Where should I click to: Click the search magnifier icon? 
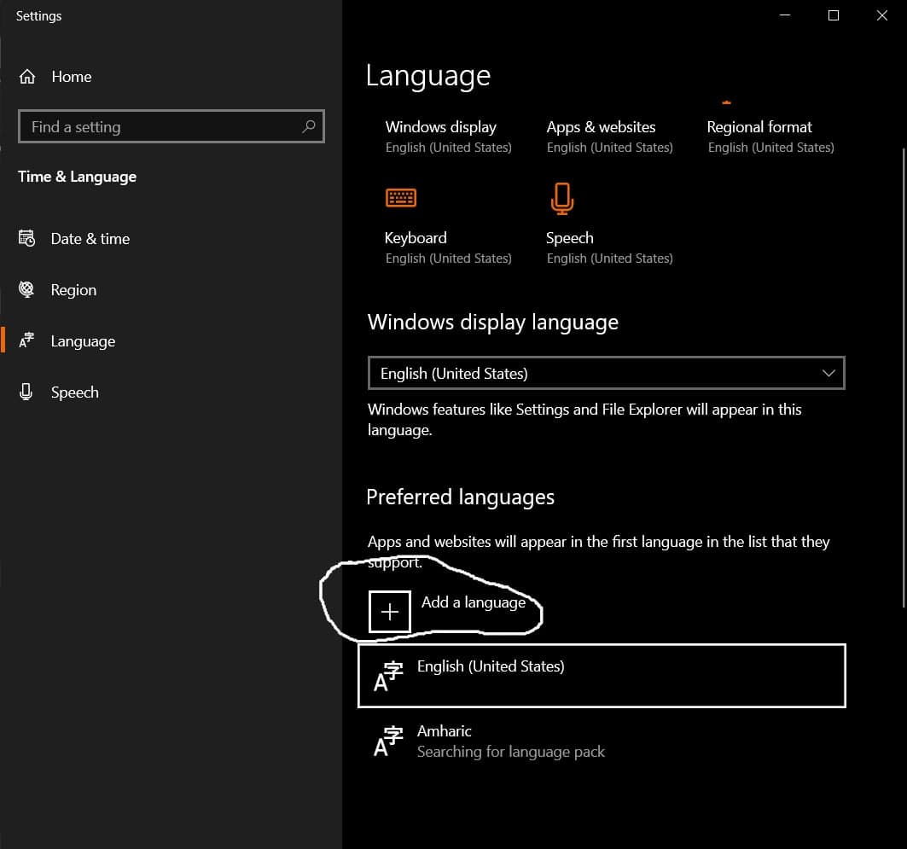pyautogui.click(x=309, y=126)
